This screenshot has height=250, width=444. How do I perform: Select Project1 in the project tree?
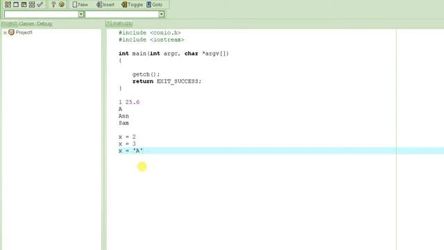point(24,33)
